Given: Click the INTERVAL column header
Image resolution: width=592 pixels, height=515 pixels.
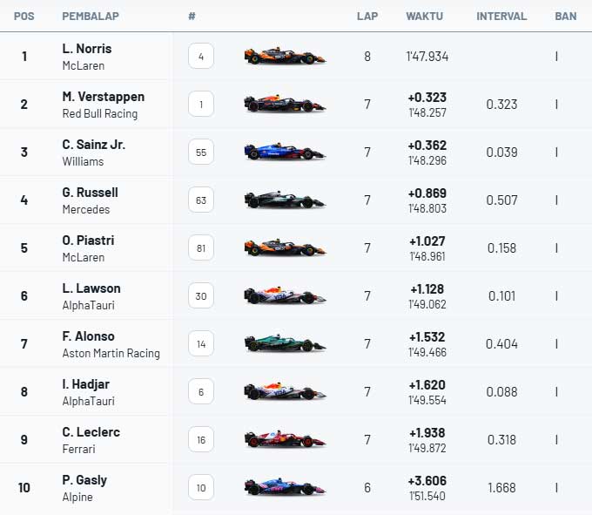Looking at the screenshot, I should click(x=501, y=16).
